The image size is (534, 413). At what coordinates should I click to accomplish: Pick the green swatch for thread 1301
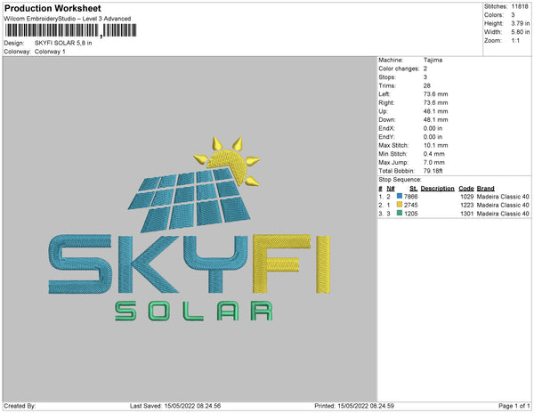(x=400, y=214)
